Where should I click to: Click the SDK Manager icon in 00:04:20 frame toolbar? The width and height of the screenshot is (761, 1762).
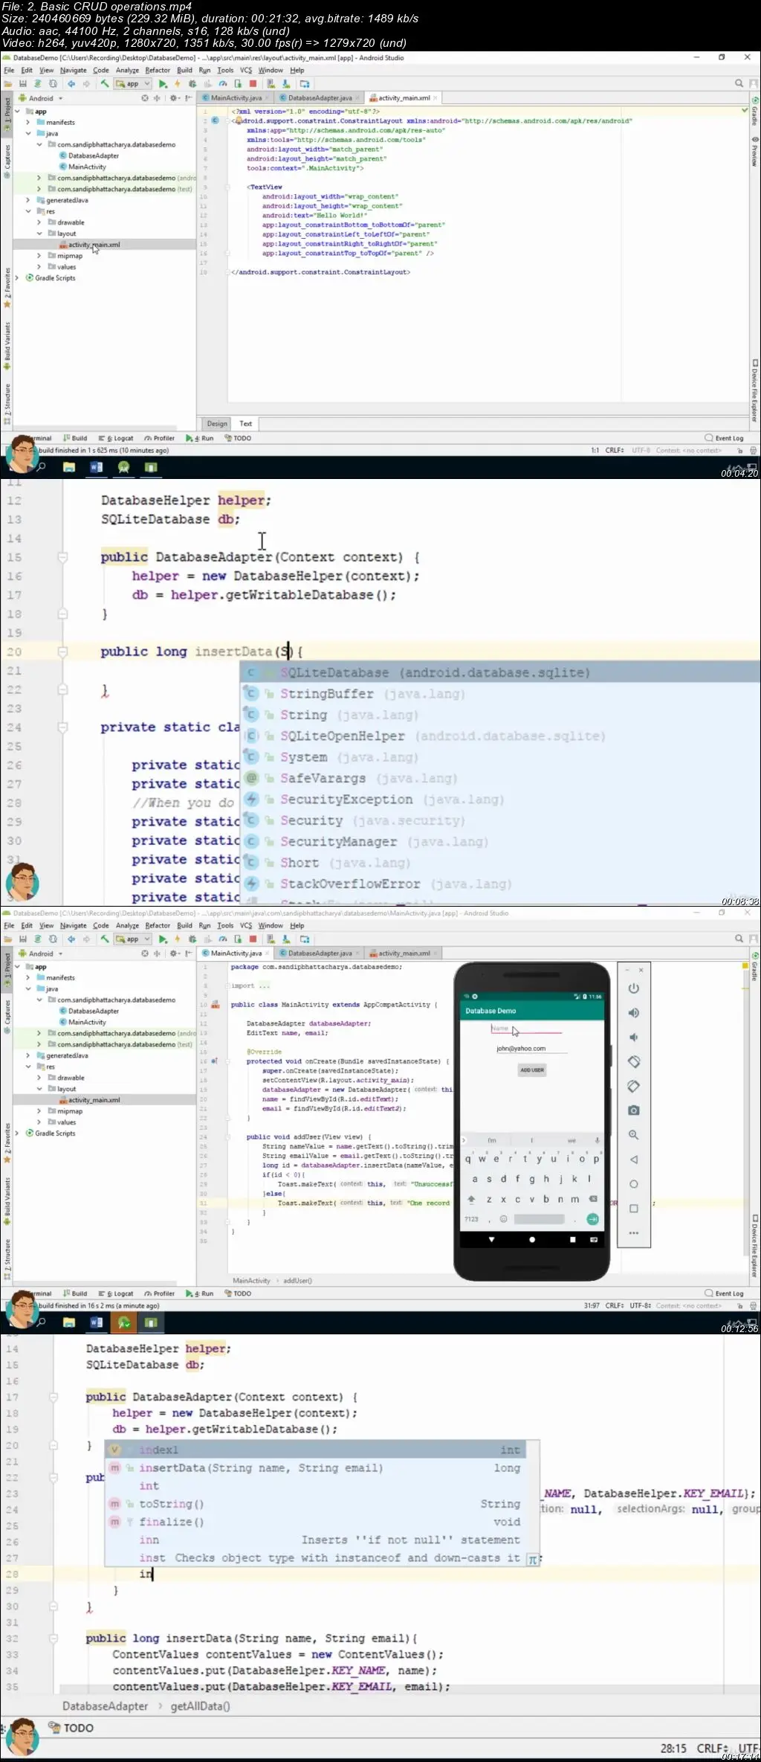pyautogui.click(x=285, y=84)
